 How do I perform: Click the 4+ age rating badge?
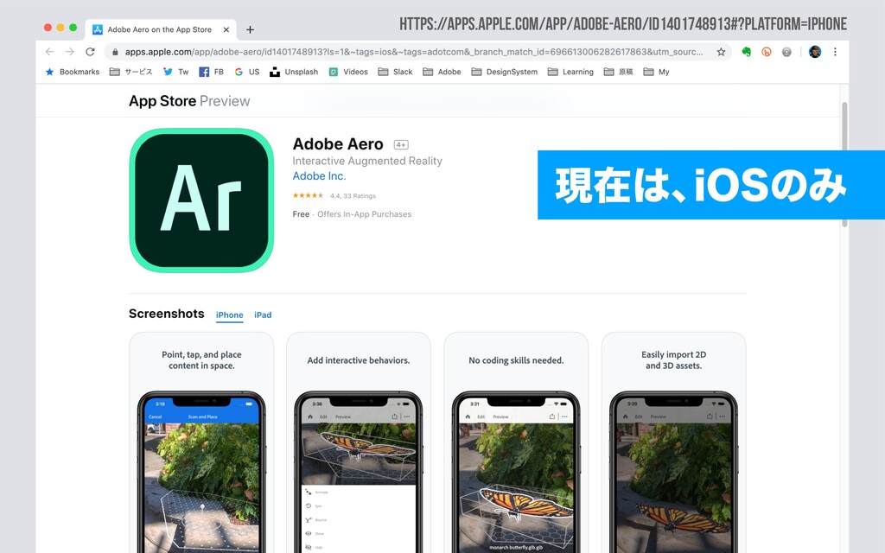click(x=401, y=144)
